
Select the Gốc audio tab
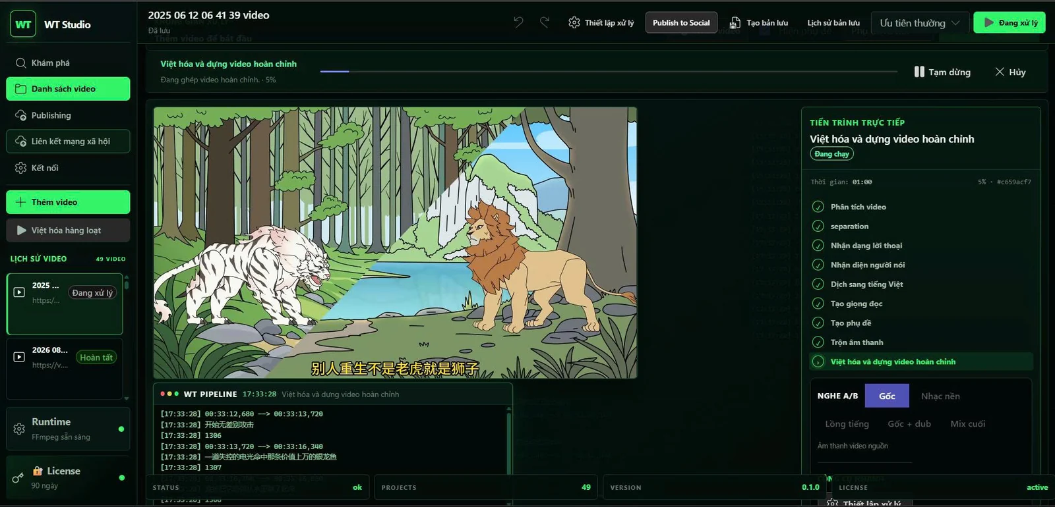click(x=887, y=396)
